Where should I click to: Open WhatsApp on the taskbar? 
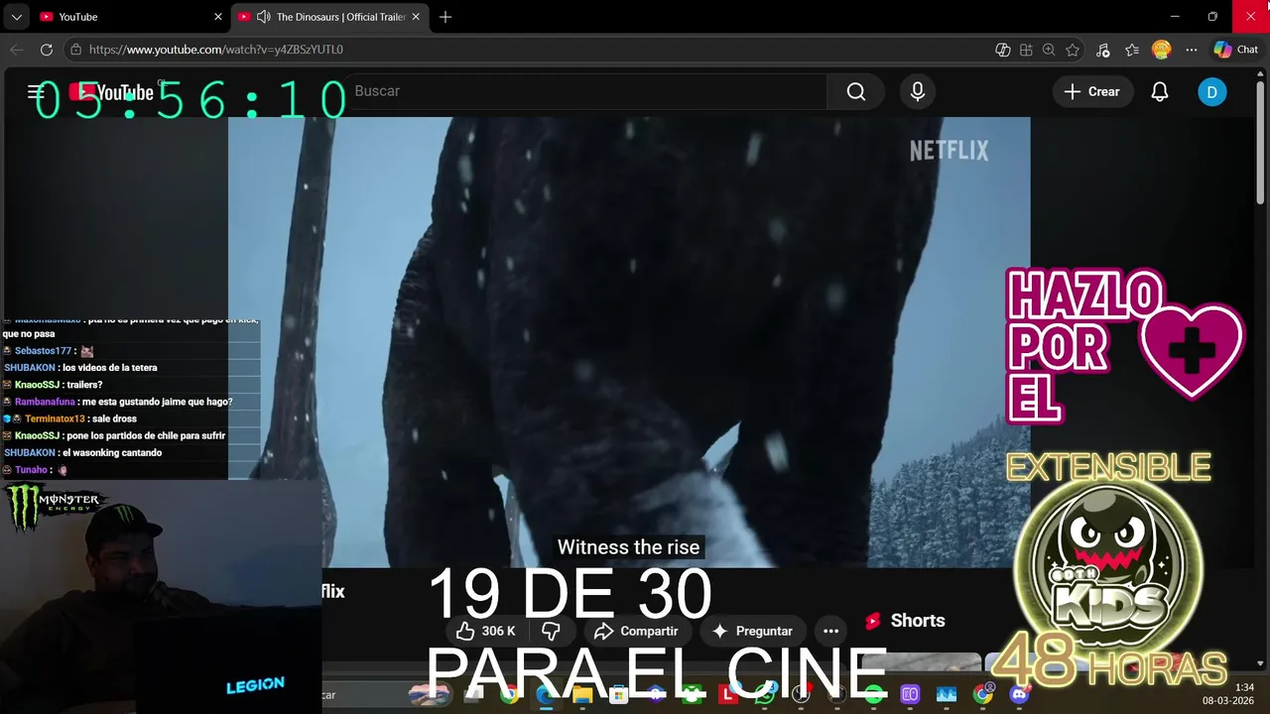tap(764, 695)
